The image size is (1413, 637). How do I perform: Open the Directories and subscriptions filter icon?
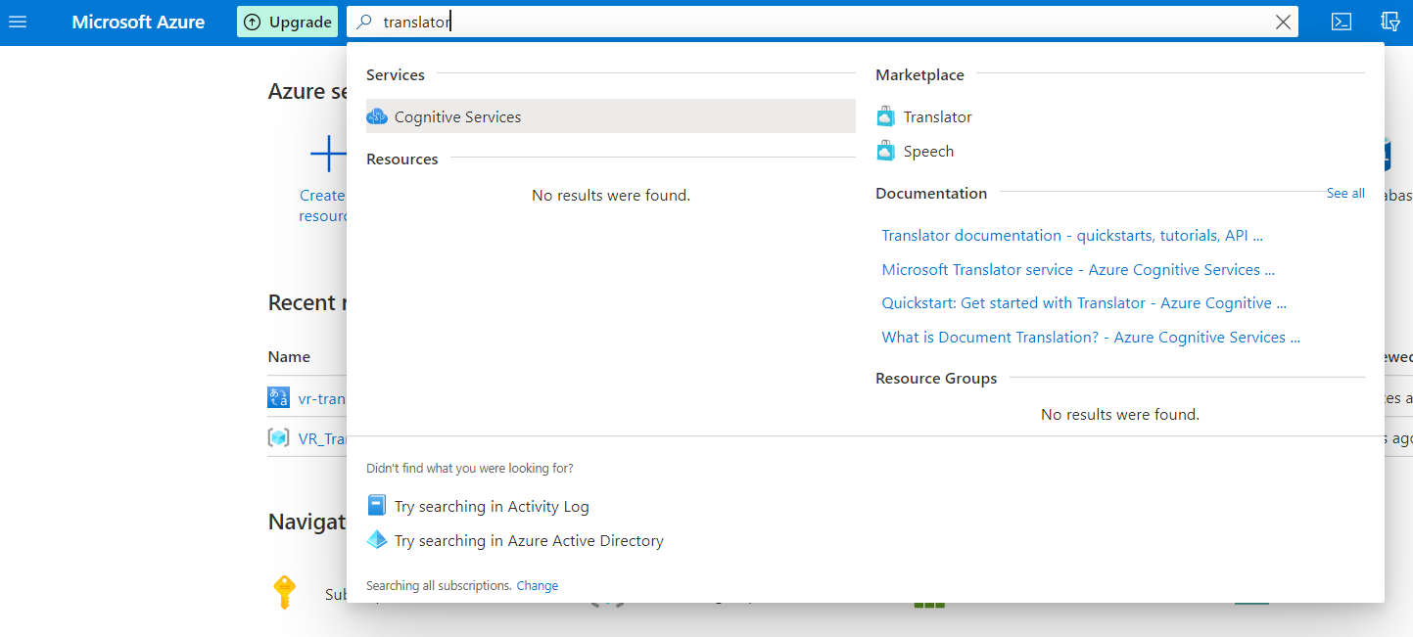pyautogui.click(x=1389, y=22)
